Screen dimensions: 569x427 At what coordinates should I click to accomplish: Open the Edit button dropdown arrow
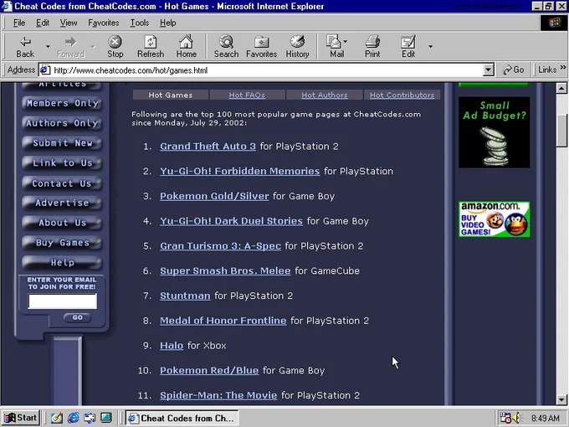click(430, 47)
